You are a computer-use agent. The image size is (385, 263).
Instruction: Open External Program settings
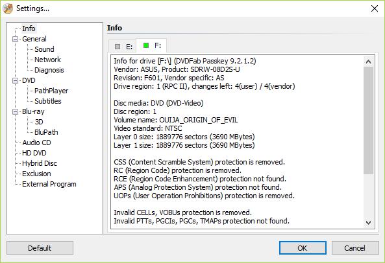pos(49,184)
